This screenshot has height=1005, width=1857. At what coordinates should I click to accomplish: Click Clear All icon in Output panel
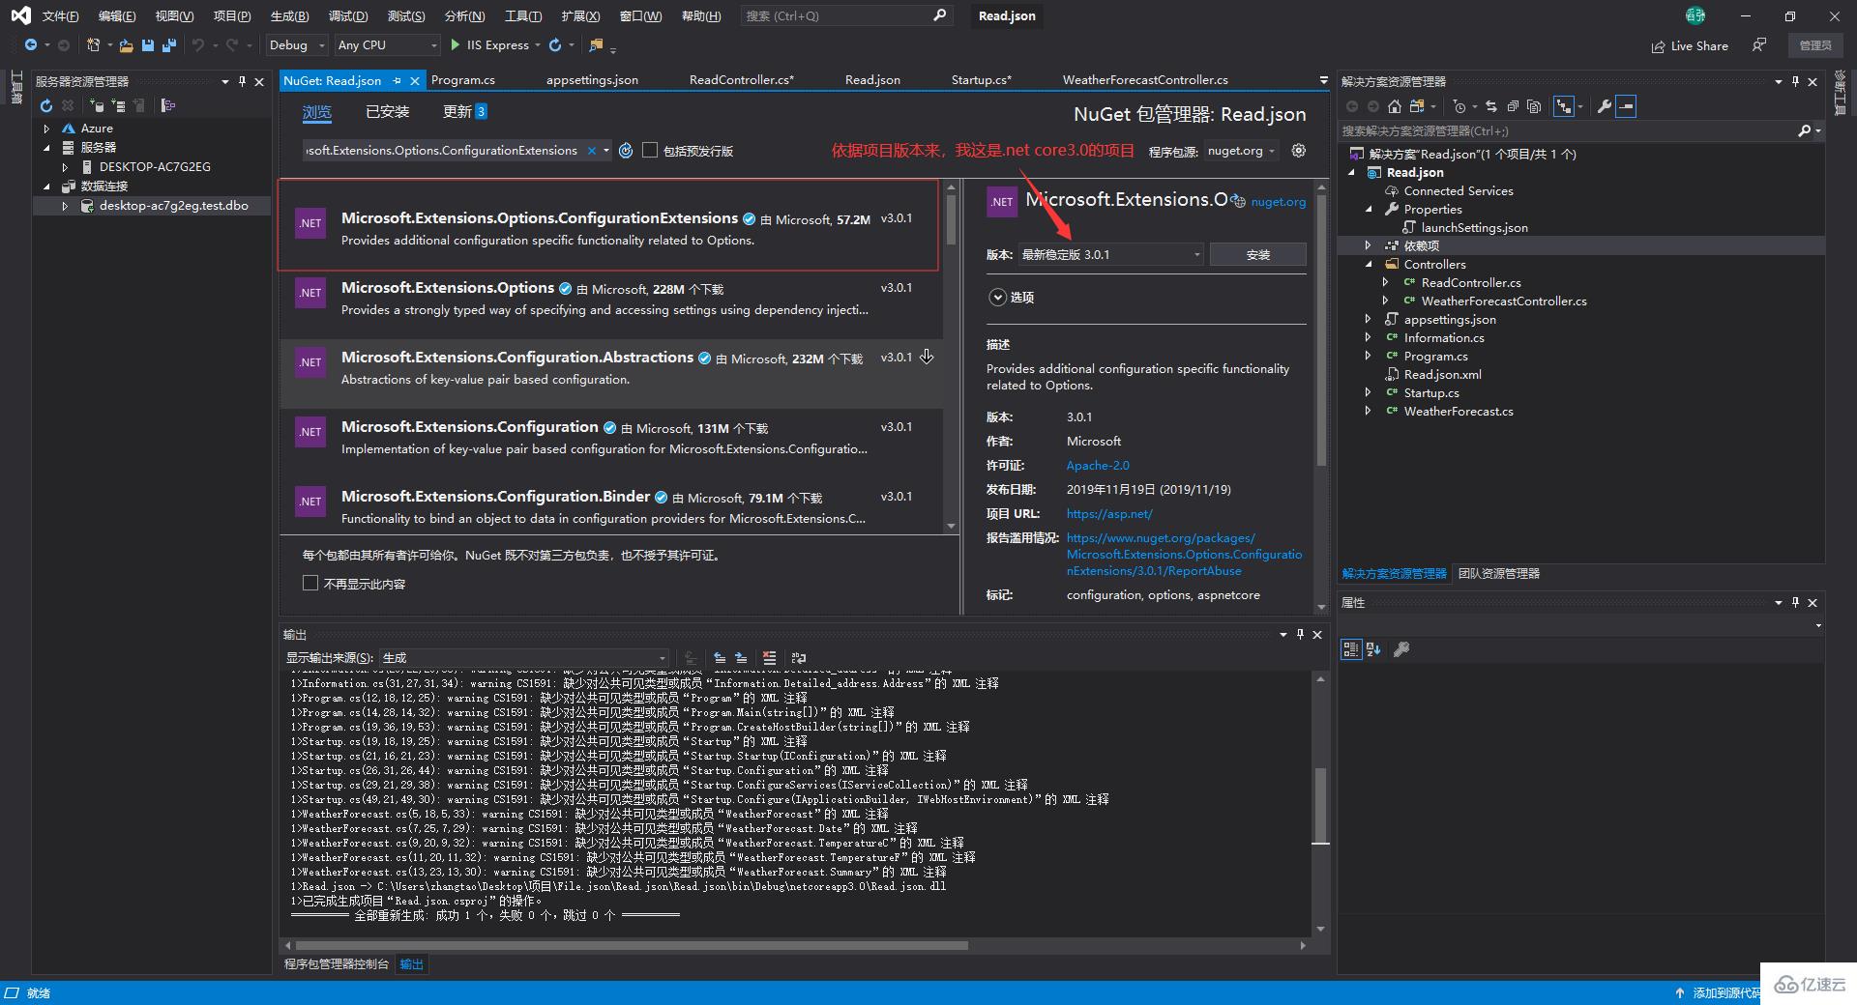coord(769,658)
